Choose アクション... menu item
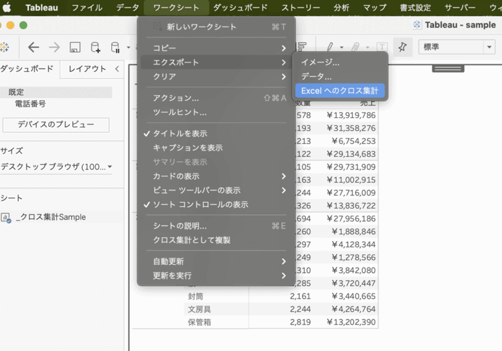 pyautogui.click(x=216, y=98)
